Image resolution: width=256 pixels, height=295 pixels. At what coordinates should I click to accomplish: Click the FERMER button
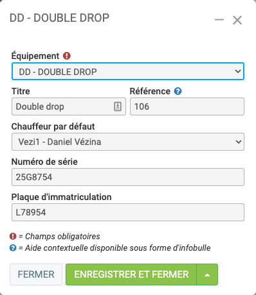click(36, 274)
